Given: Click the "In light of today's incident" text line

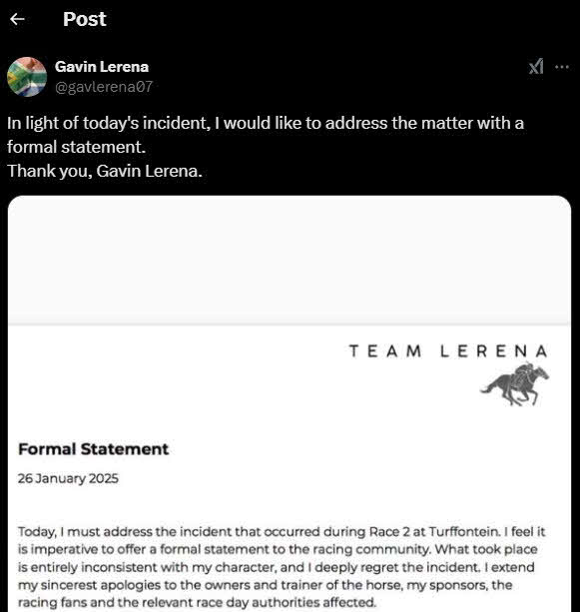Looking at the screenshot, I should [265, 123].
